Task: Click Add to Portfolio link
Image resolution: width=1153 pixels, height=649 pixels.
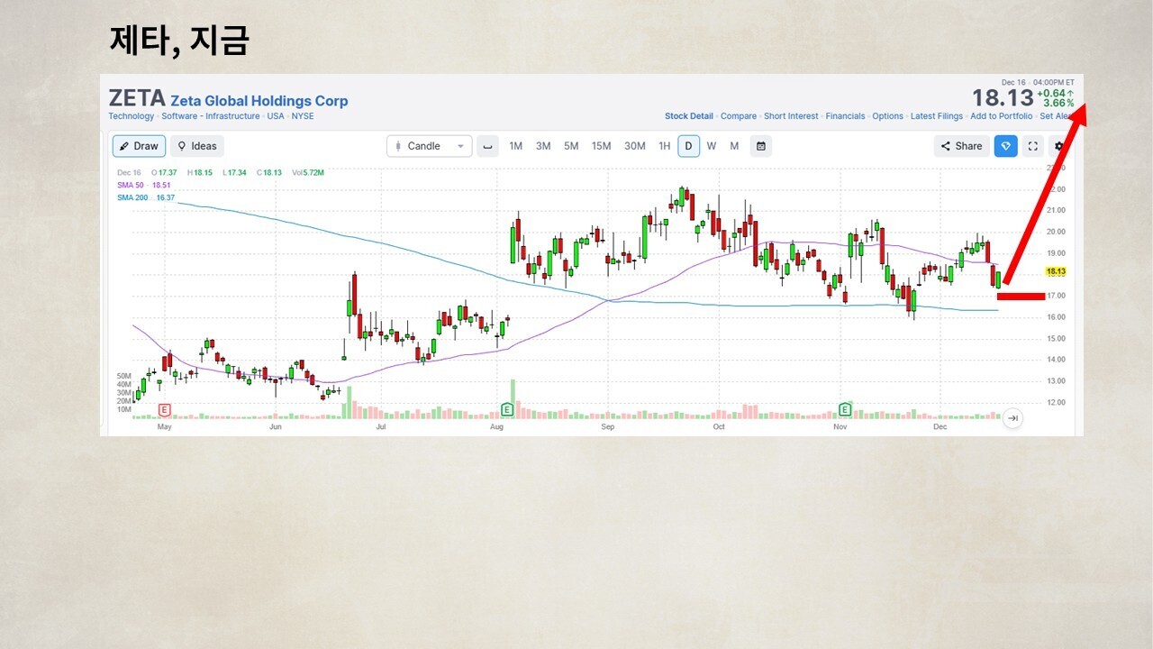Action: 1002,116
